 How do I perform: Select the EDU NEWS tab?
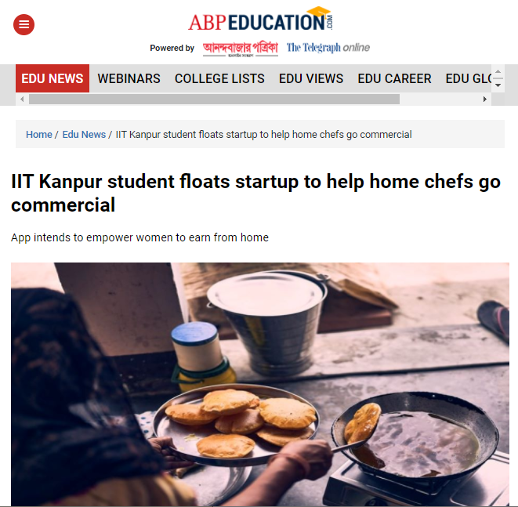click(x=53, y=78)
